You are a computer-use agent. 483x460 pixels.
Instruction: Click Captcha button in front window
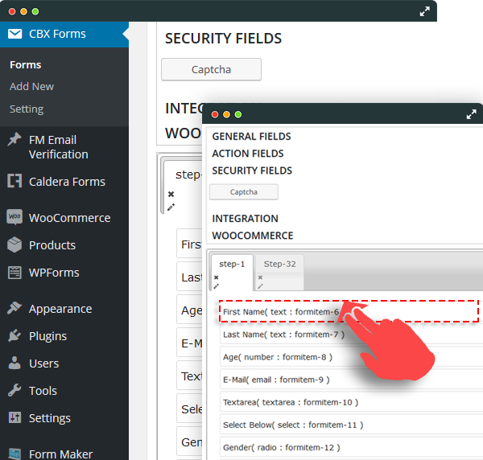tap(244, 192)
